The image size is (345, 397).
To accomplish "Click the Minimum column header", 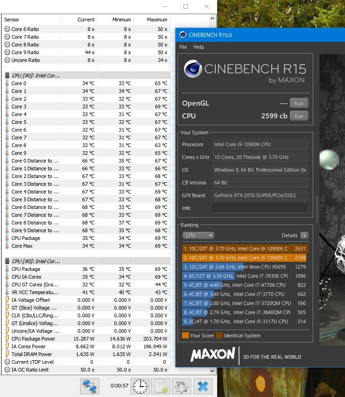I will [x=122, y=20].
